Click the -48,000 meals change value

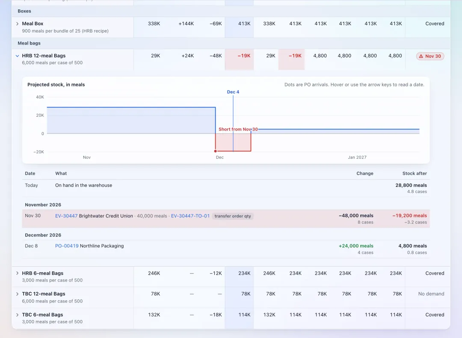click(356, 215)
